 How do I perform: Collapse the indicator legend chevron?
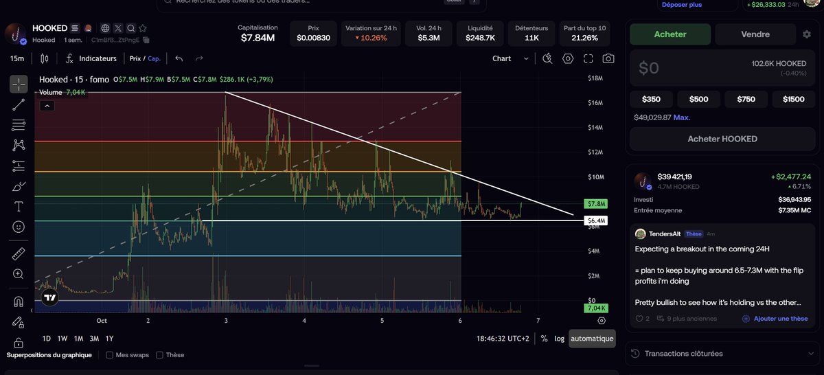pos(46,106)
